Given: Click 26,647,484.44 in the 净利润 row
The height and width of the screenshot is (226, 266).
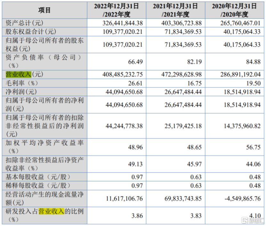Looking at the screenshot, I should tap(183, 92).
